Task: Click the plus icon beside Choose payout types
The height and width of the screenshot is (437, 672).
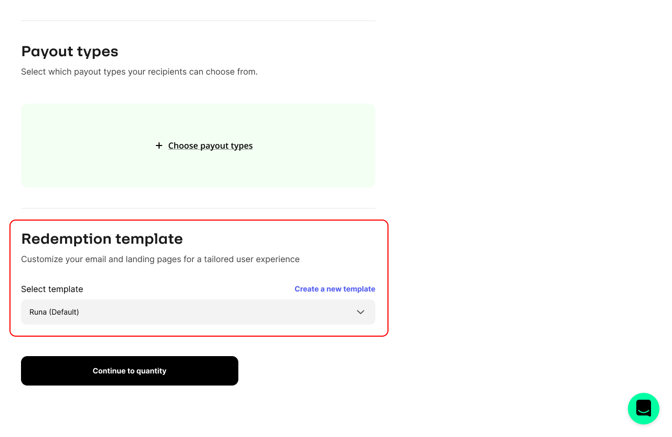Action: 159,145
